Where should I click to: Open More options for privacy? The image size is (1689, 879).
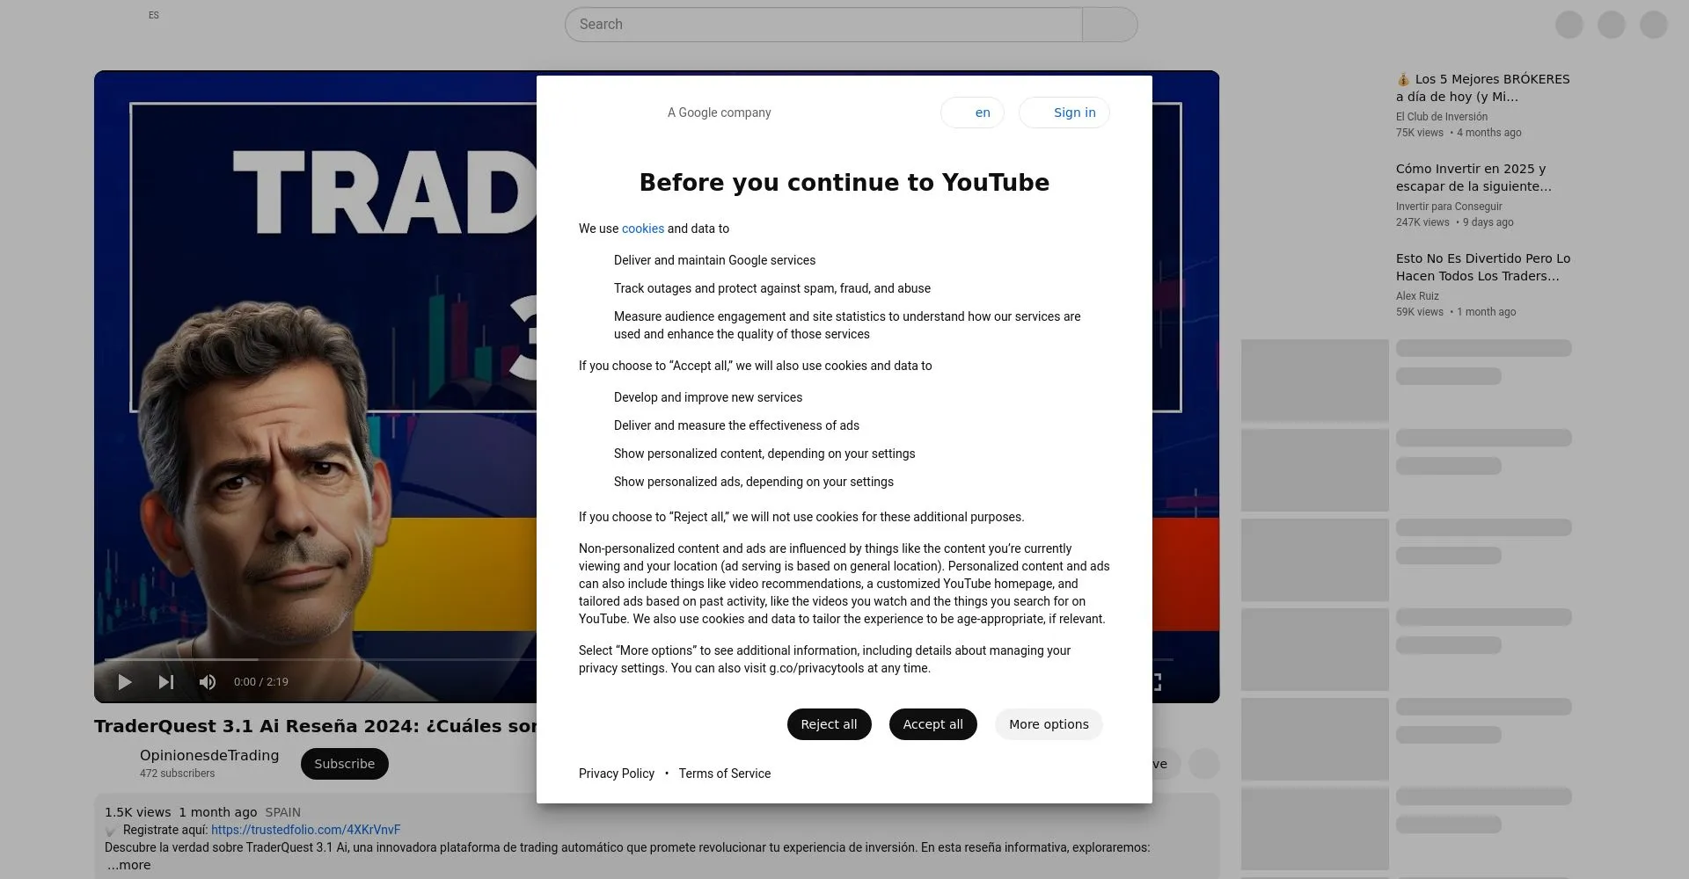tap(1049, 724)
